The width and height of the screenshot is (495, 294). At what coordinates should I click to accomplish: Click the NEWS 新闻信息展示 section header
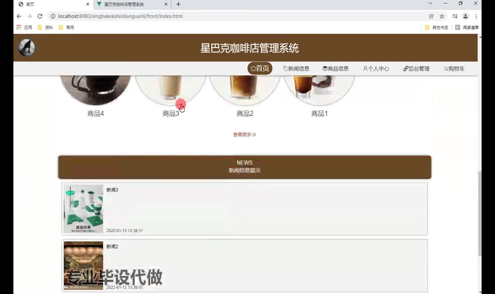(x=245, y=167)
